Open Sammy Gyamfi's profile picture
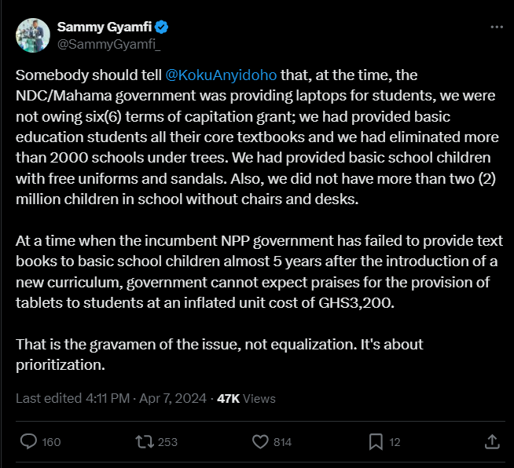514x468 pixels. tap(32, 35)
